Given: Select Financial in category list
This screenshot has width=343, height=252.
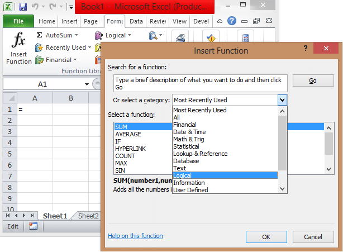Looking at the screenshot, I should click(x=225, y=125).
